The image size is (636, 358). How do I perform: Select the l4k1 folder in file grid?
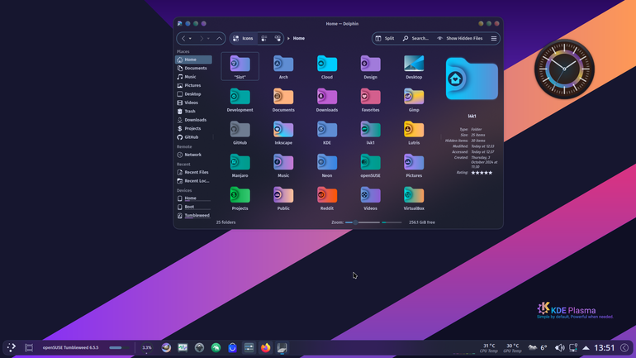pos(370,130)
